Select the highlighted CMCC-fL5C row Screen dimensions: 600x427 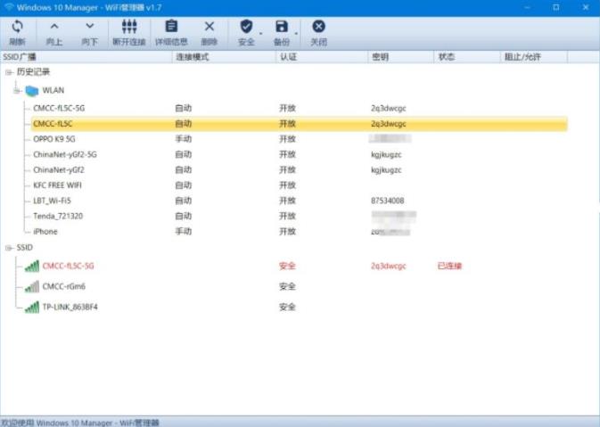300,124
